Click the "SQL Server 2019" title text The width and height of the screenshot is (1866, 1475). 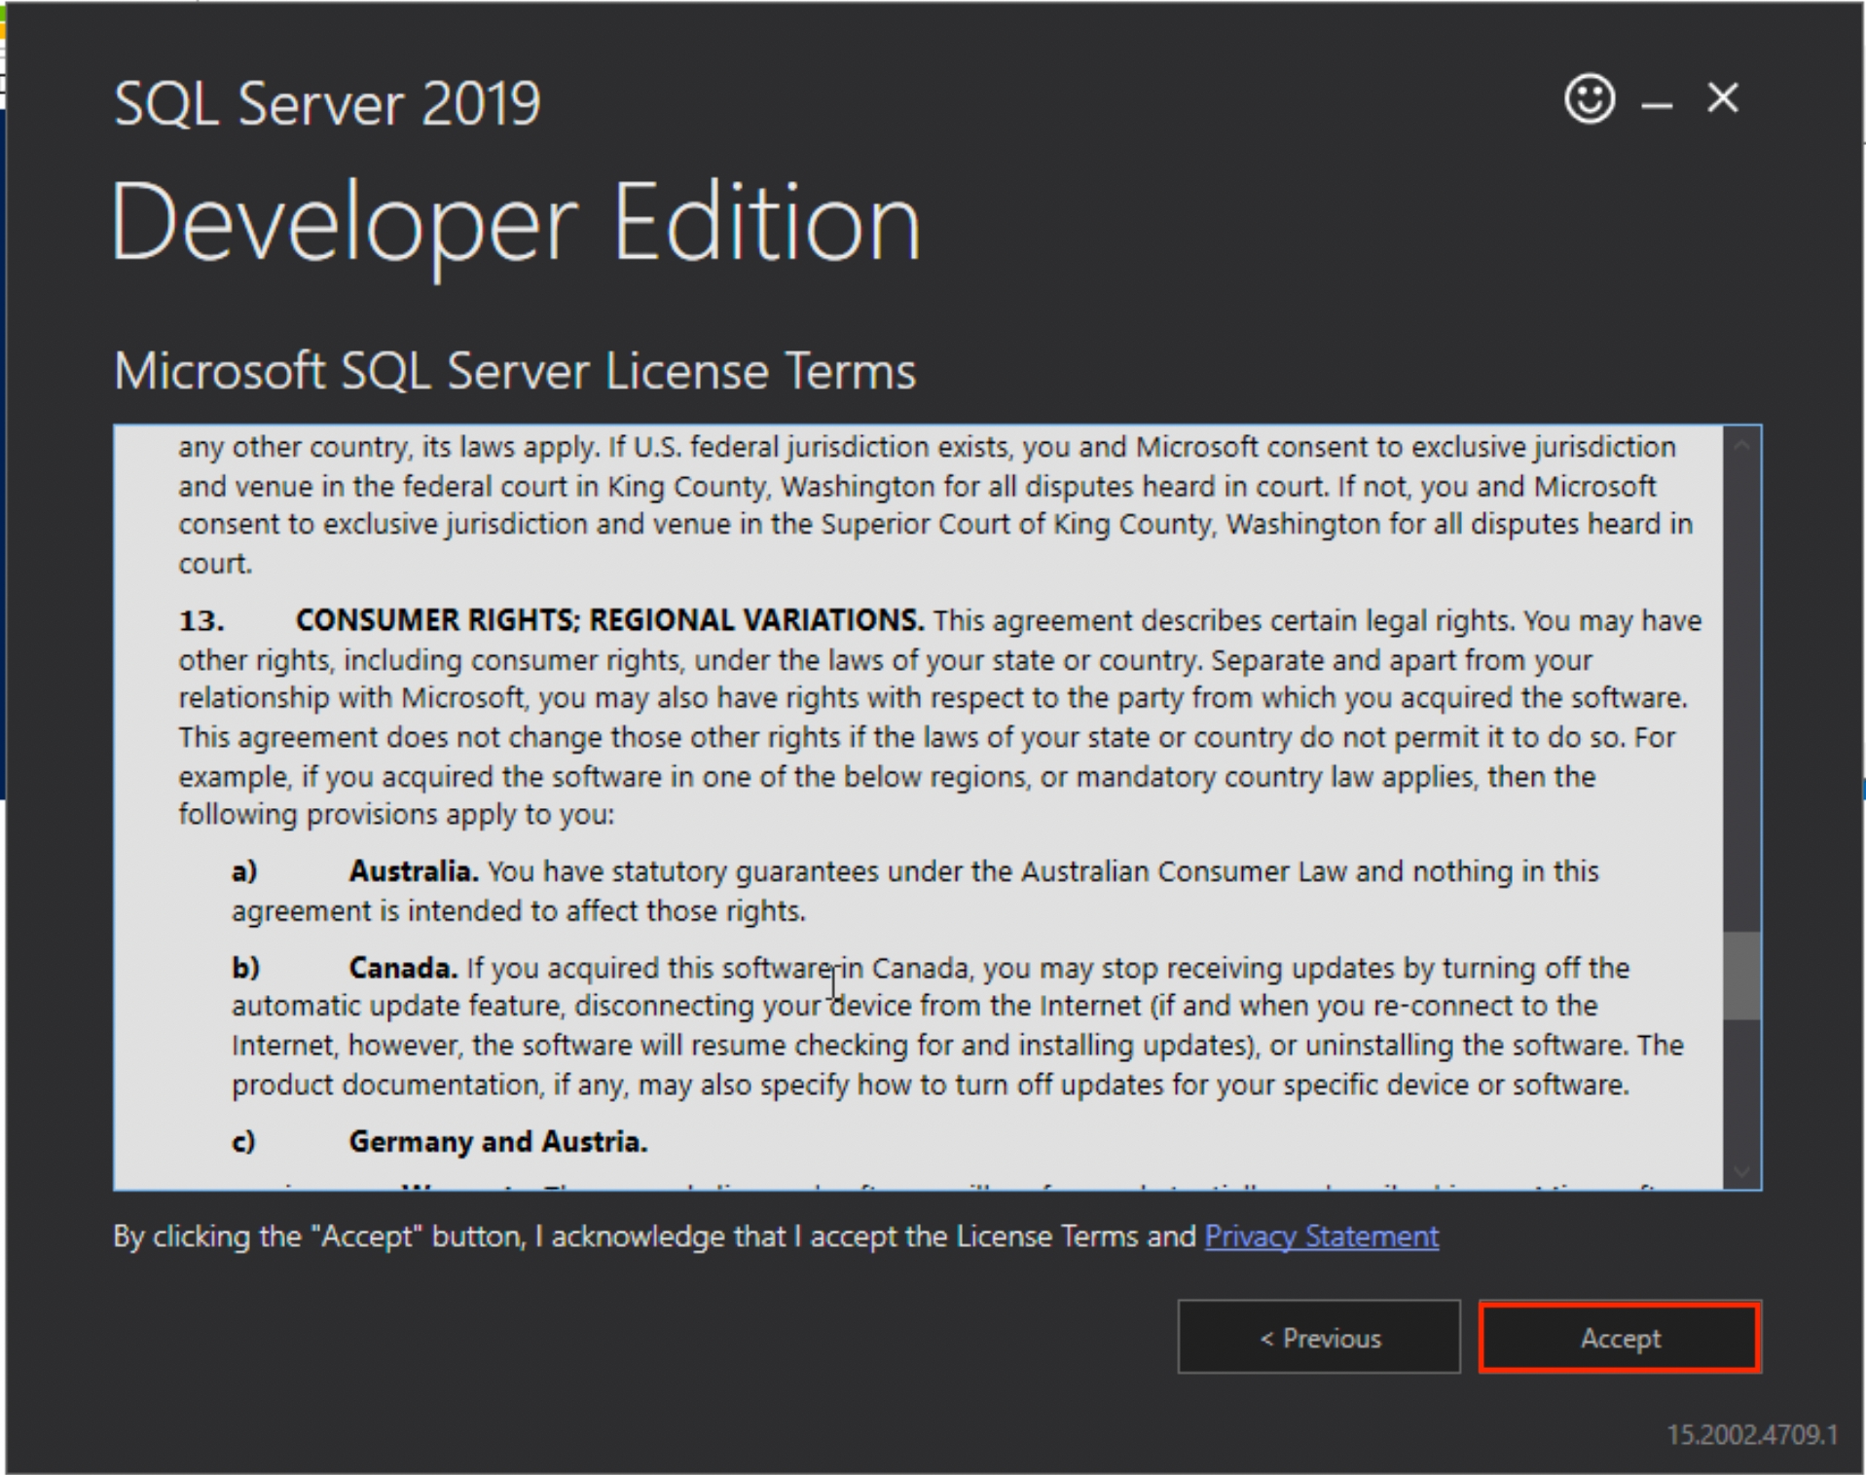click(327, 103)
